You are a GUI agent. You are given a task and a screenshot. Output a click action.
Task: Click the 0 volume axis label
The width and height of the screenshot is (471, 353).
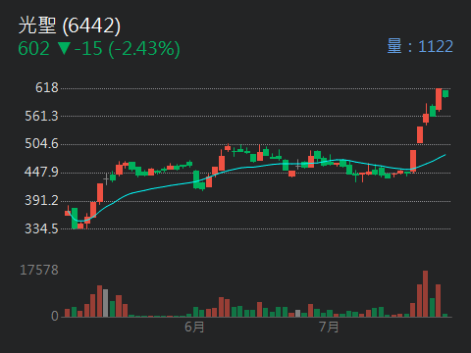pos(55,316)
